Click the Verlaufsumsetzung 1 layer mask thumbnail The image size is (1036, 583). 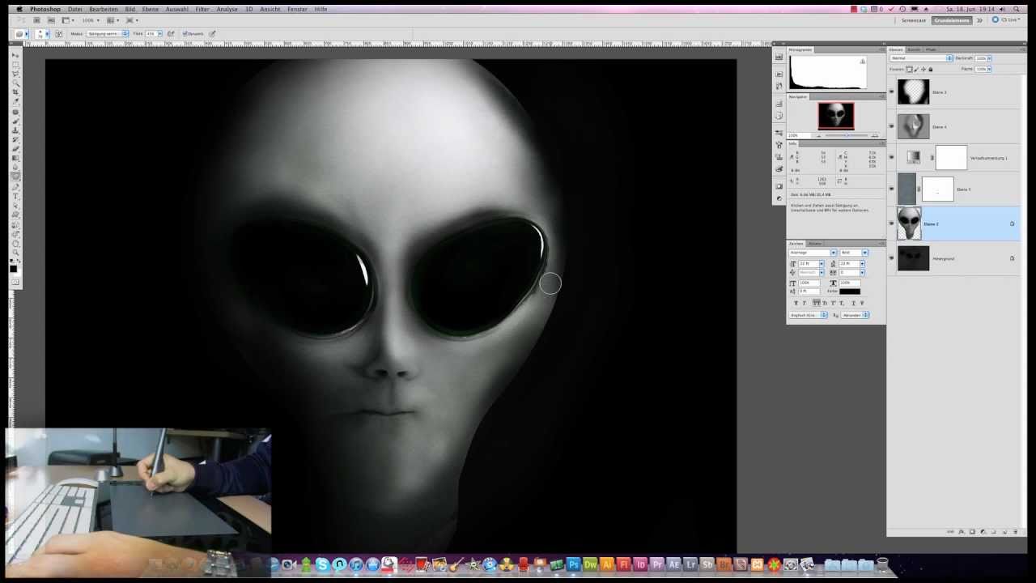951,158
